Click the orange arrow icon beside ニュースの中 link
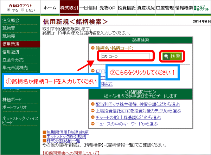Screen dimensions: 211x155 [93, 123]
